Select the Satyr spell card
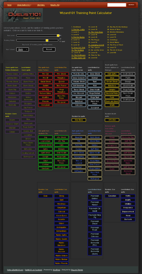 45,161
